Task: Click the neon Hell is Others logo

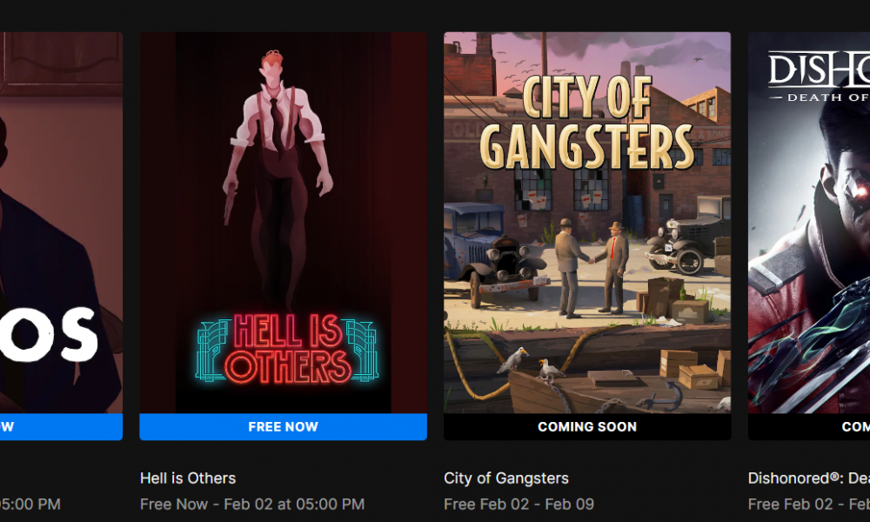Action: click(287, 350)
